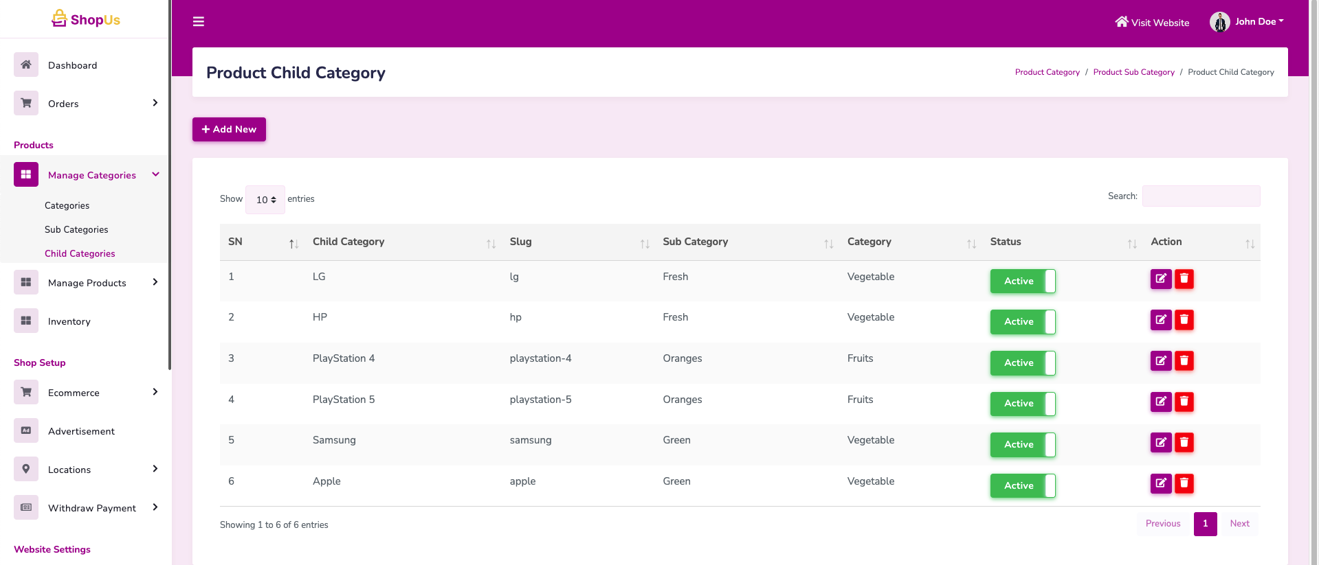Image resolution: width=1319 pixels, height=565 pixels.
Task: Click the delete icon for HP row
Action: pyautogui.click(x=1184, y=320)
